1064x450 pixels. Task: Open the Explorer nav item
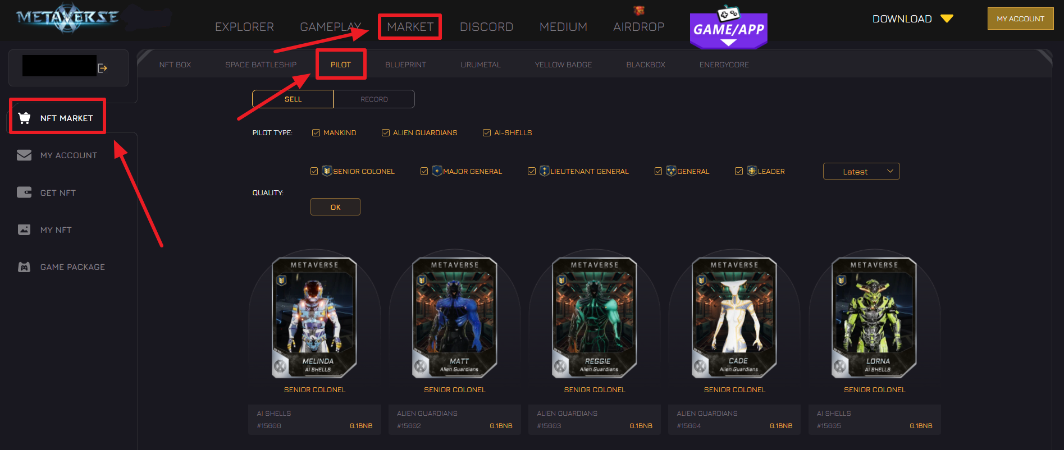pyautogui.click(x=244, y=27)
